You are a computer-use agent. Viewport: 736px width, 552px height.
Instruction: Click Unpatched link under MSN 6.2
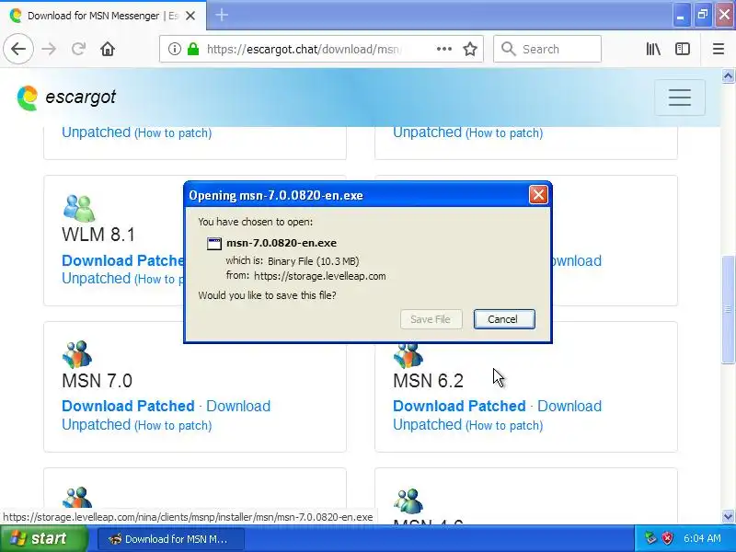coord(427,424)
